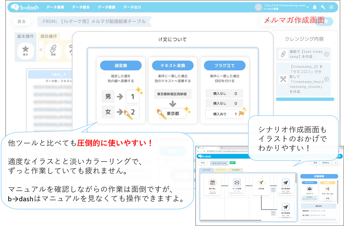
Task: Click the FROM: メルマガ配信結果テーブル breadcrumb label
Action: point(94,22)
